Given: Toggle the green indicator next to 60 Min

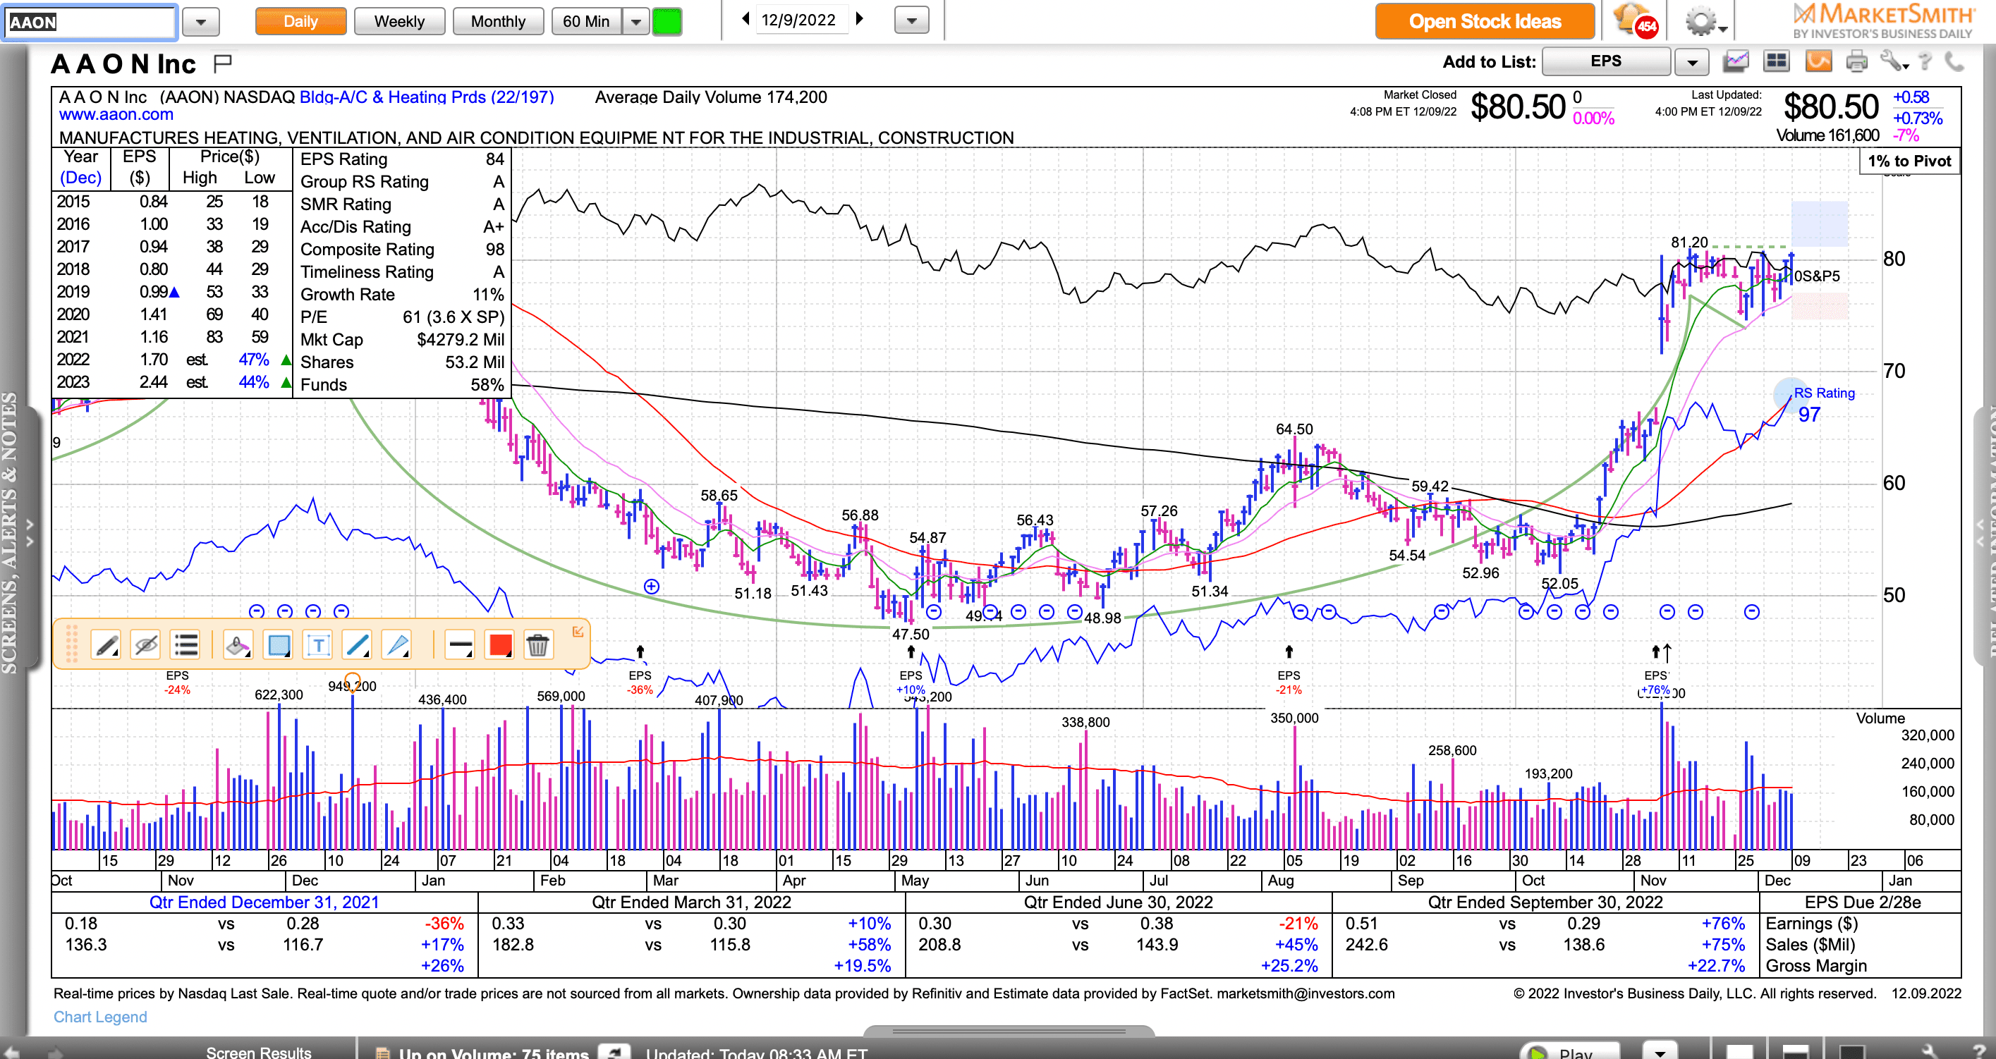Looking at the screenshot, I should click(x=667, y=22).
